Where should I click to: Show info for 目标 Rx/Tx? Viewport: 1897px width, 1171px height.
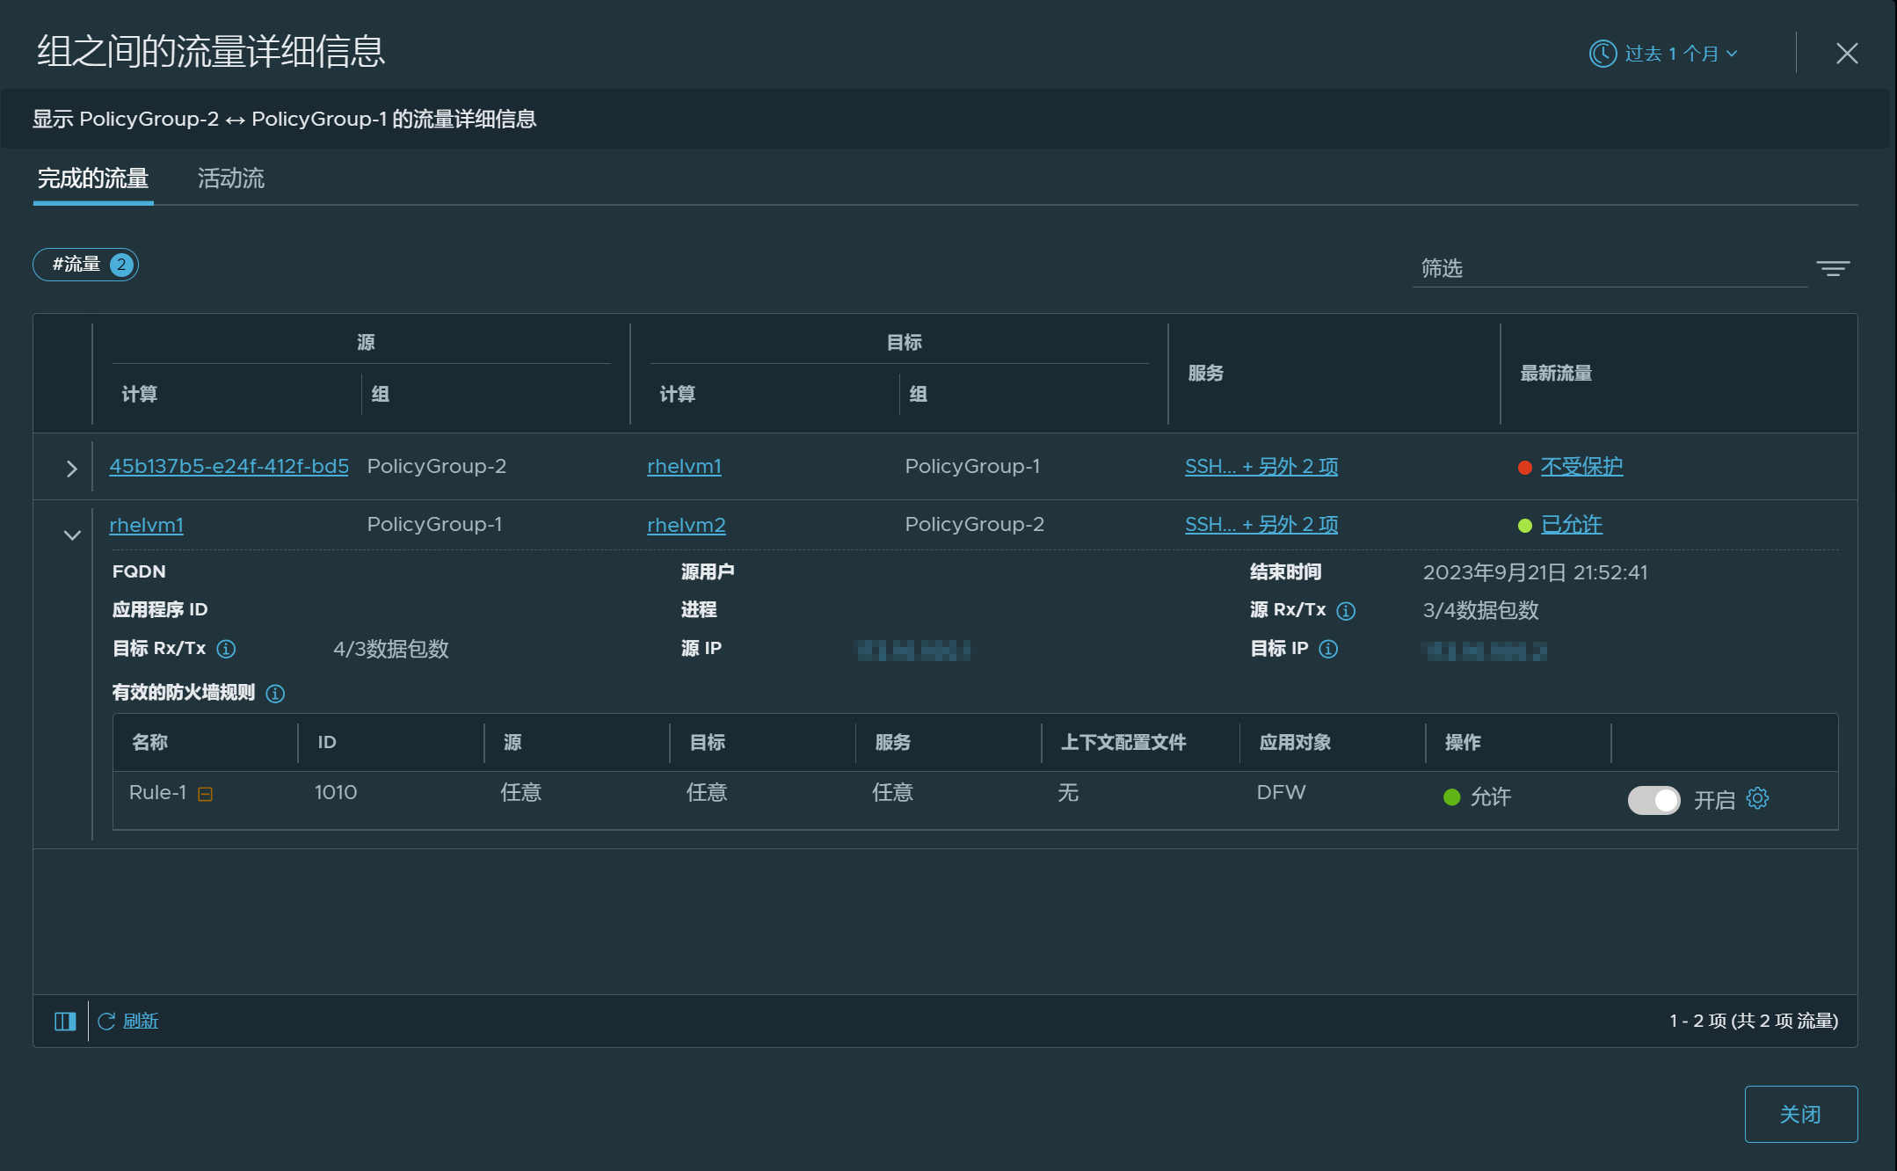(x=226, y=649)
